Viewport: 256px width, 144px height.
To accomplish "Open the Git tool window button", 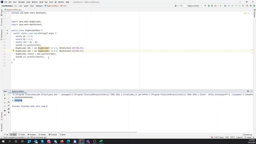I will [x=6, y=134].
